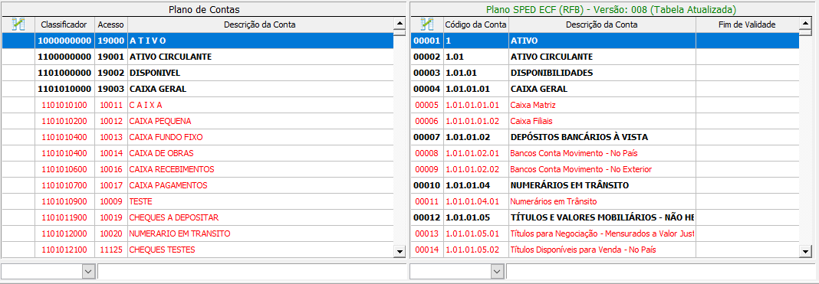The height and width of the screenshot is (284, 819).
Task: Open the dropdown below Plano SPED ECF grid
Action: (x=497, y=272)
